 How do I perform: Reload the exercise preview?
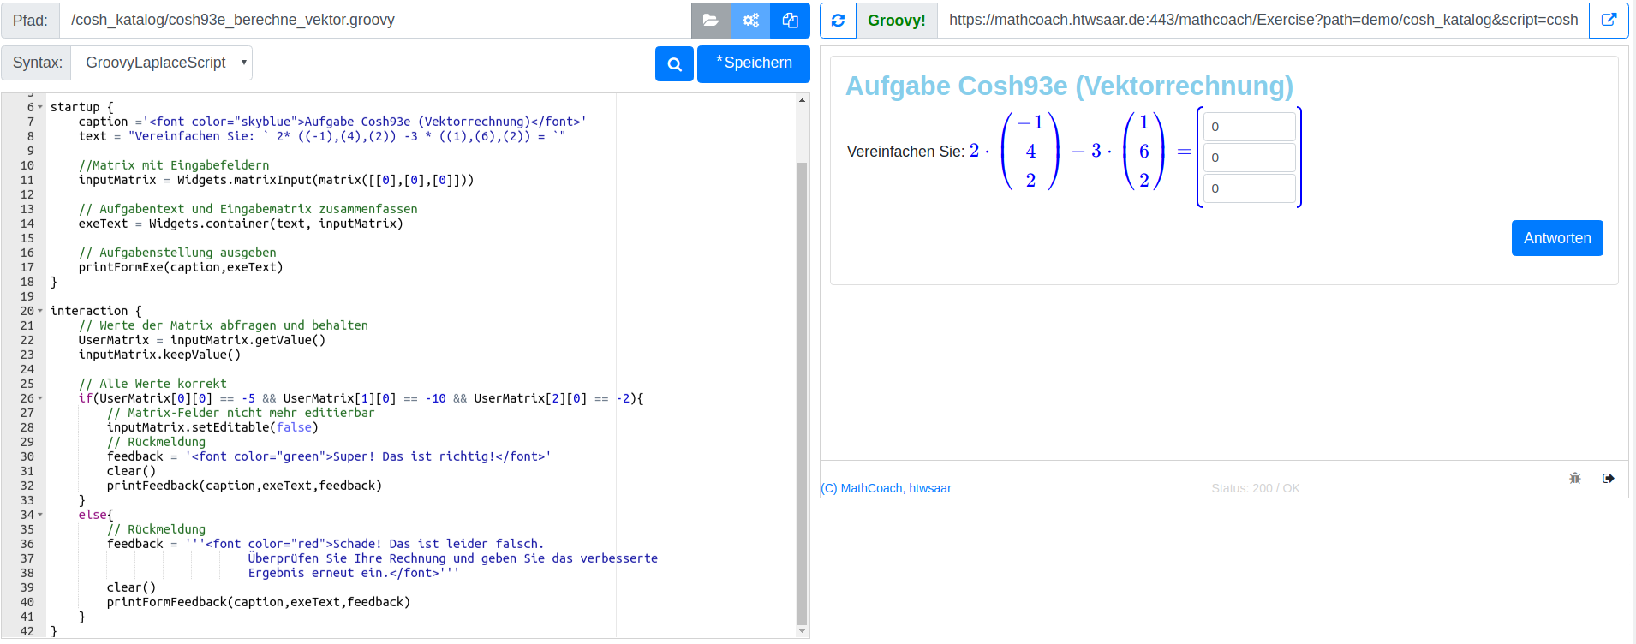coord(838,21)
